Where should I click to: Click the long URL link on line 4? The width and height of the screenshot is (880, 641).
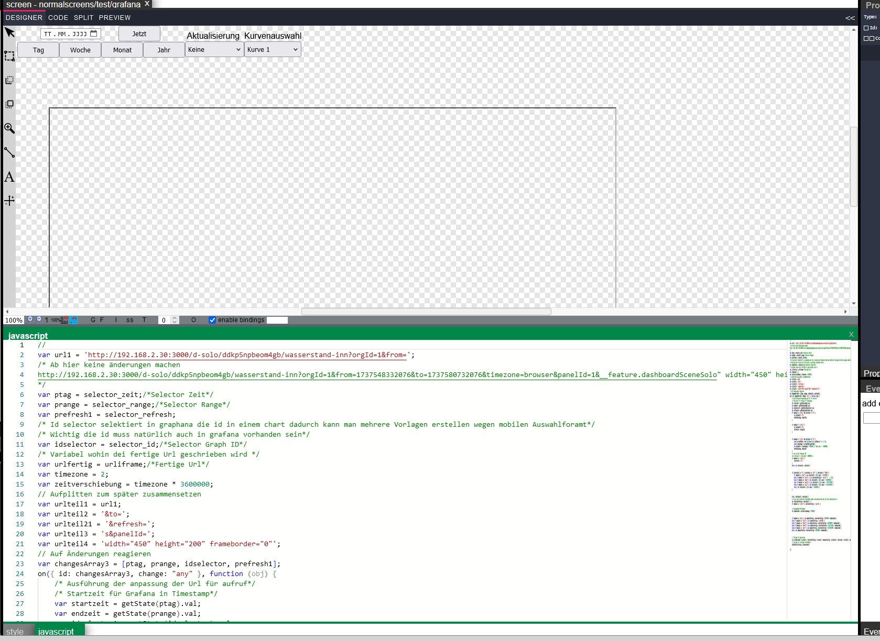click(377, 375)
